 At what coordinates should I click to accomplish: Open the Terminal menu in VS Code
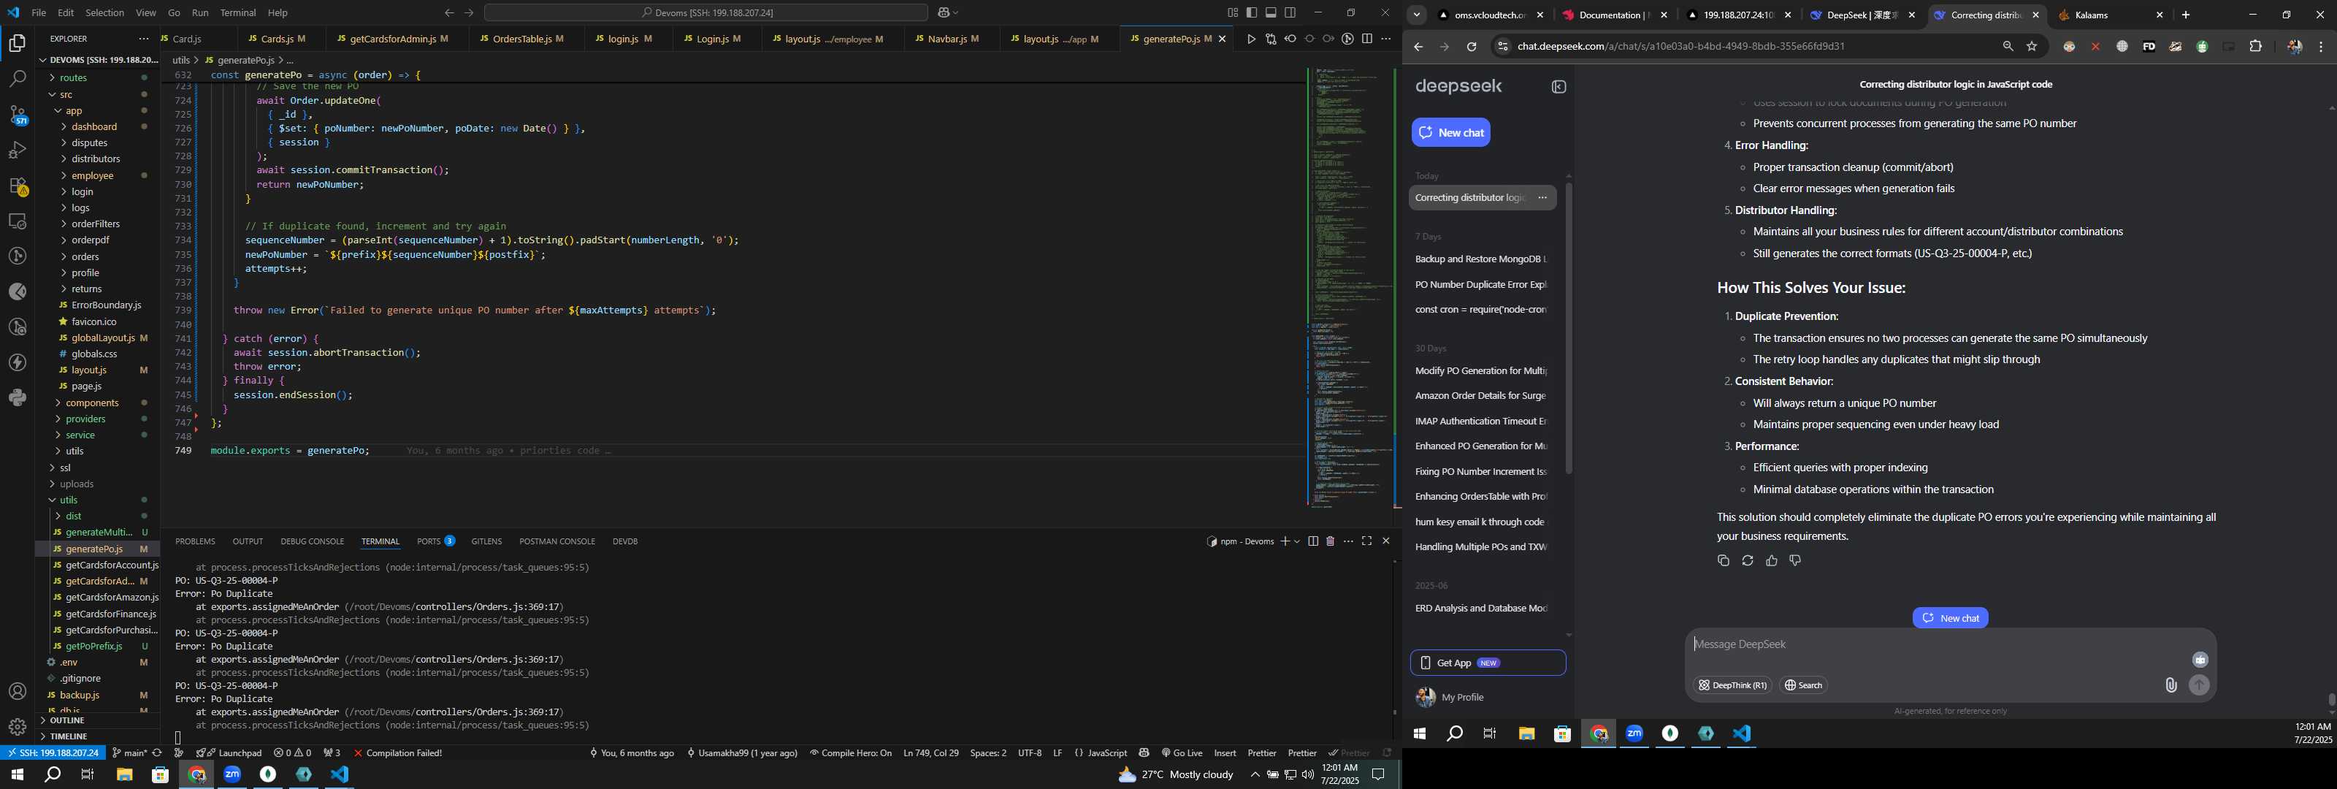[x=237, y=12]
